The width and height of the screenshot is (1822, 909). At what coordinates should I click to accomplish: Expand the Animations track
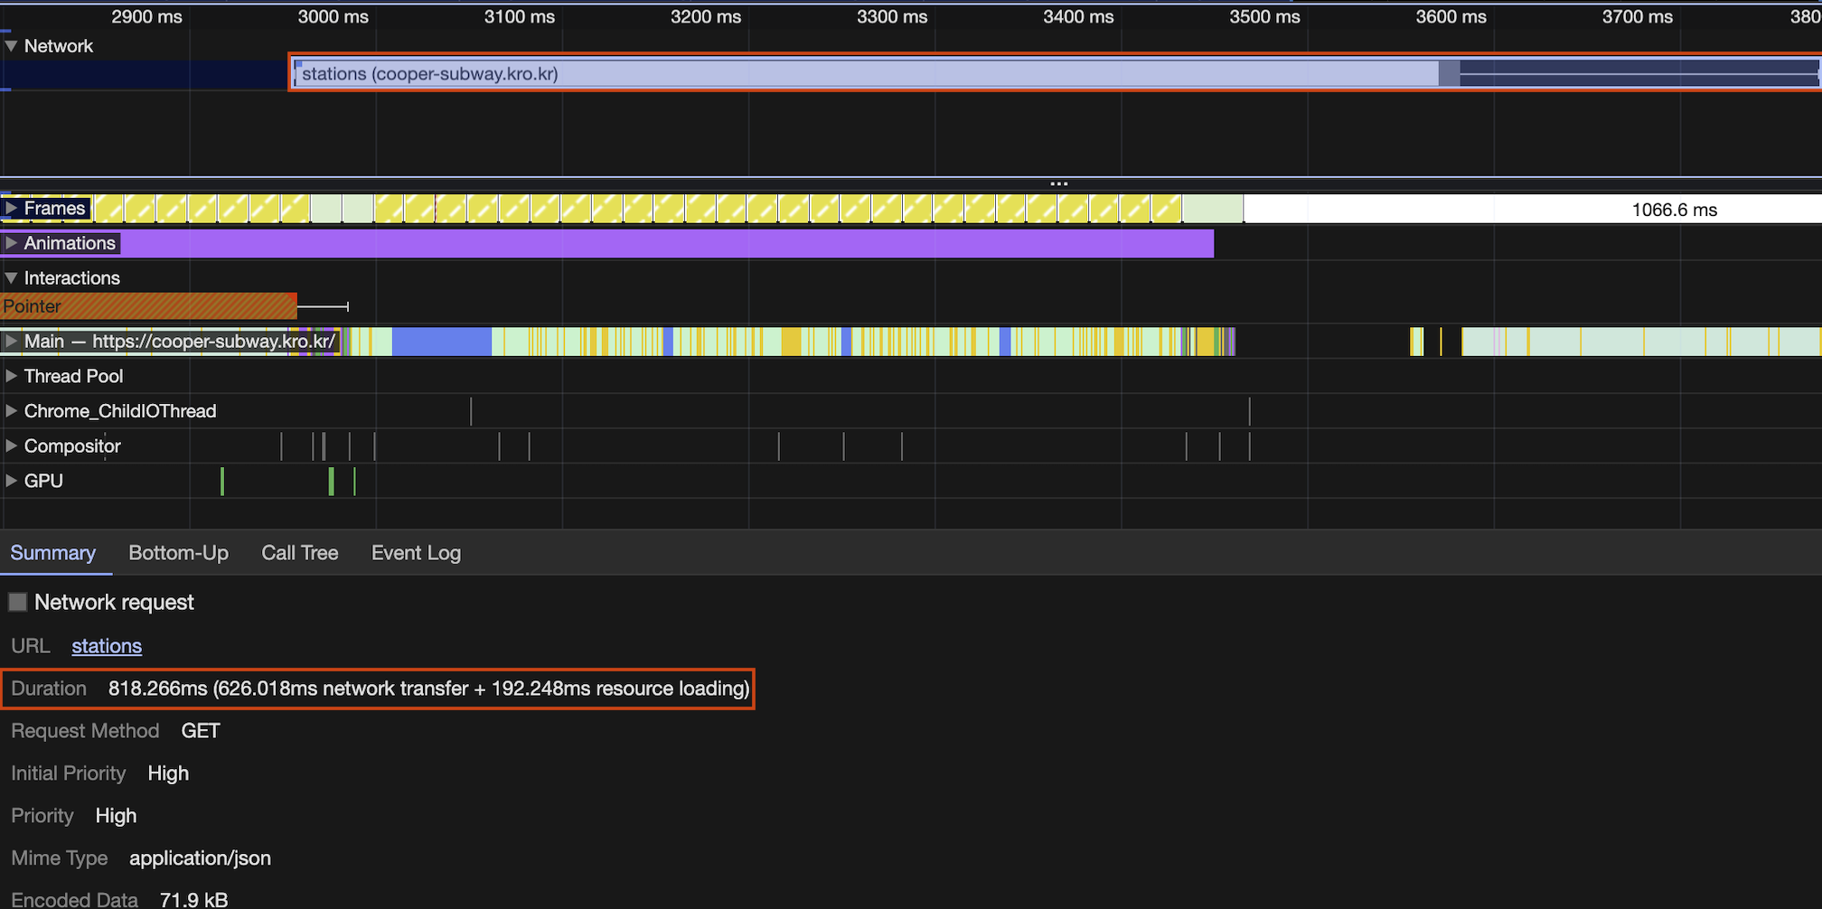(x=11, y=243)
